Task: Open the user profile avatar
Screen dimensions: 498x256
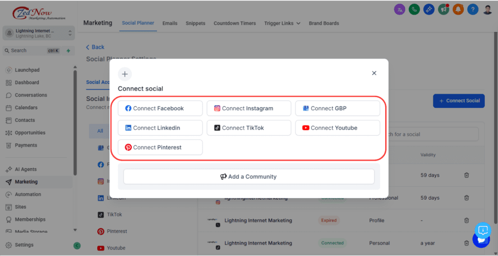Action: tap(488, 9)
